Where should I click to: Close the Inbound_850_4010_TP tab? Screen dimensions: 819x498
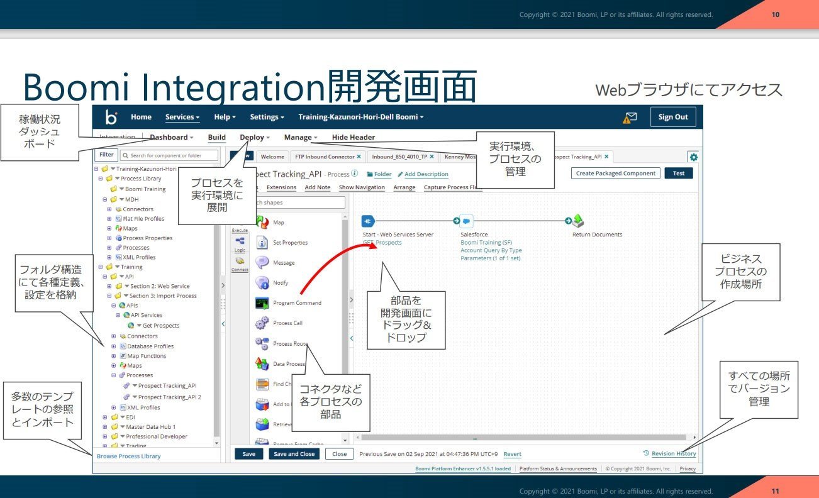click(432, 157)
